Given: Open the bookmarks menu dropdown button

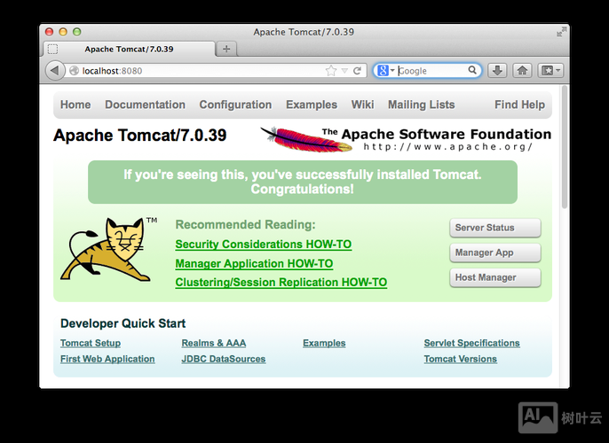Looking at the screenshot, I should (550, 71).
